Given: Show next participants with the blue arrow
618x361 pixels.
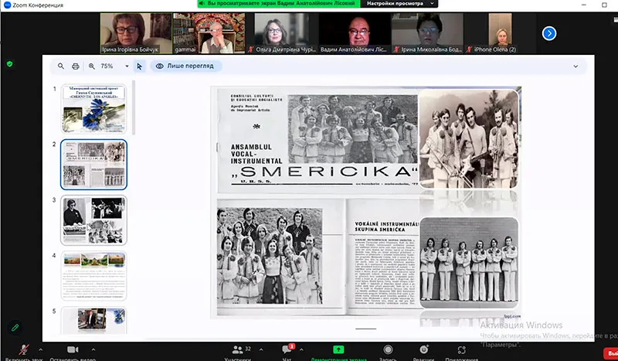Looking at the screenshot, I should coord(549,33).
